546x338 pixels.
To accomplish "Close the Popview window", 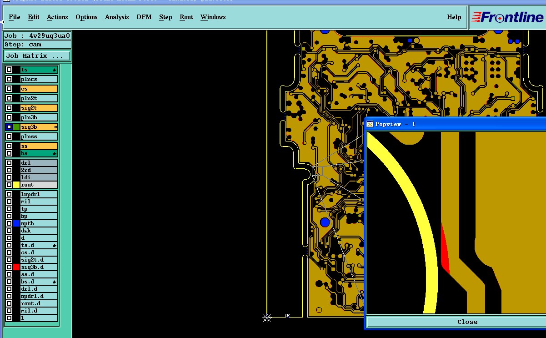I will click(456, 322).
